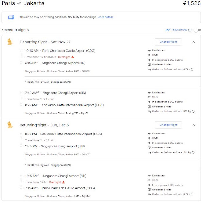Click Change flight for the returning flight
Screen dimensions: 203x203
pyautogui.click(x=168, y=125)
